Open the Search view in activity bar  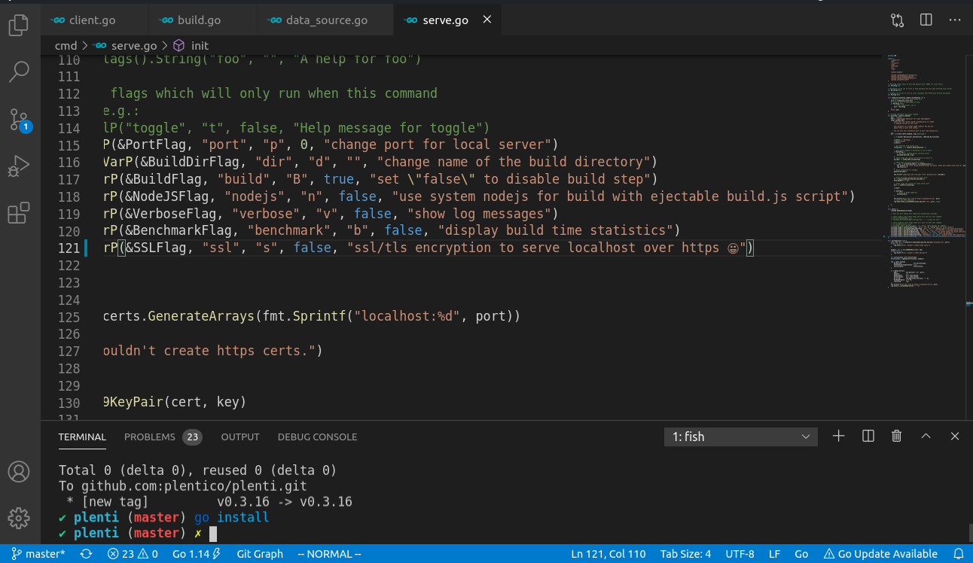[x=18, y=72]
